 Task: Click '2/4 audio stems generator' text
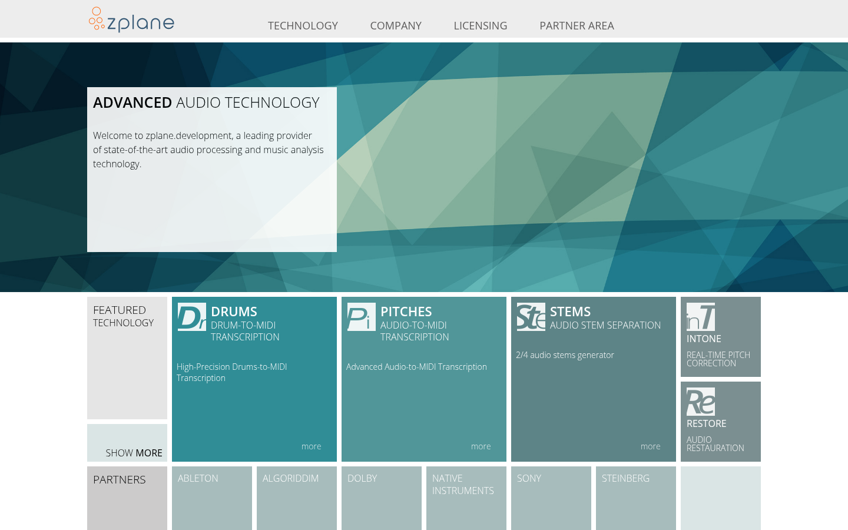pyautogui.click(x=565, y=355)
